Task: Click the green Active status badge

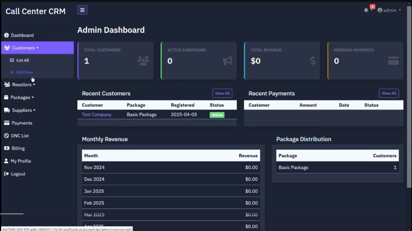Action: 217,115
